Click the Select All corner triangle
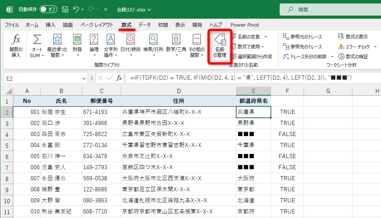This screenshot has height=218, width=381. pyautogui.click(x=9, y=91)
